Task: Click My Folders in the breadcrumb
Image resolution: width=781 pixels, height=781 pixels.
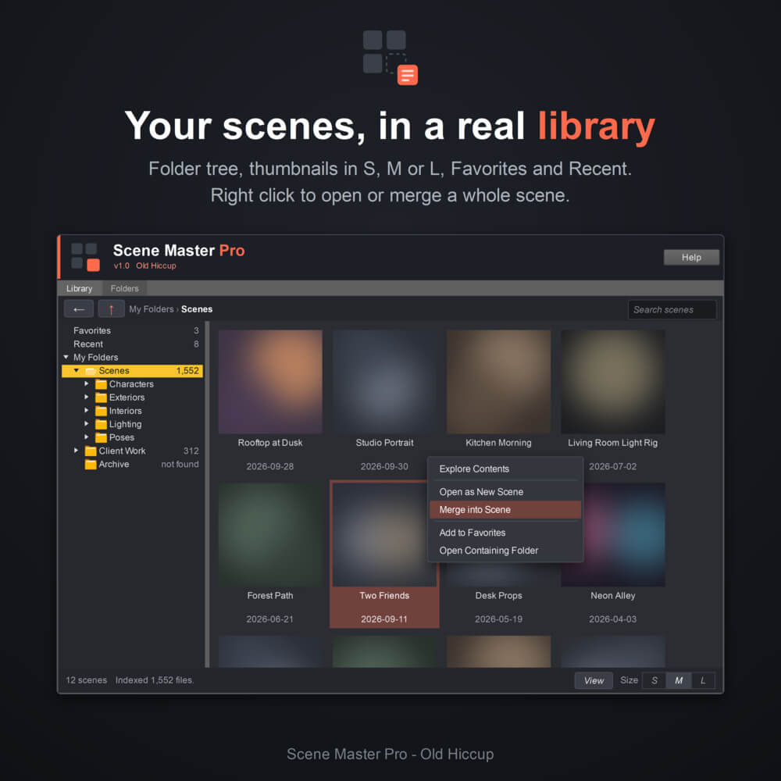Action: click(152, 309)
